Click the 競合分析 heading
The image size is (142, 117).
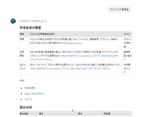(x=26, y=107)
